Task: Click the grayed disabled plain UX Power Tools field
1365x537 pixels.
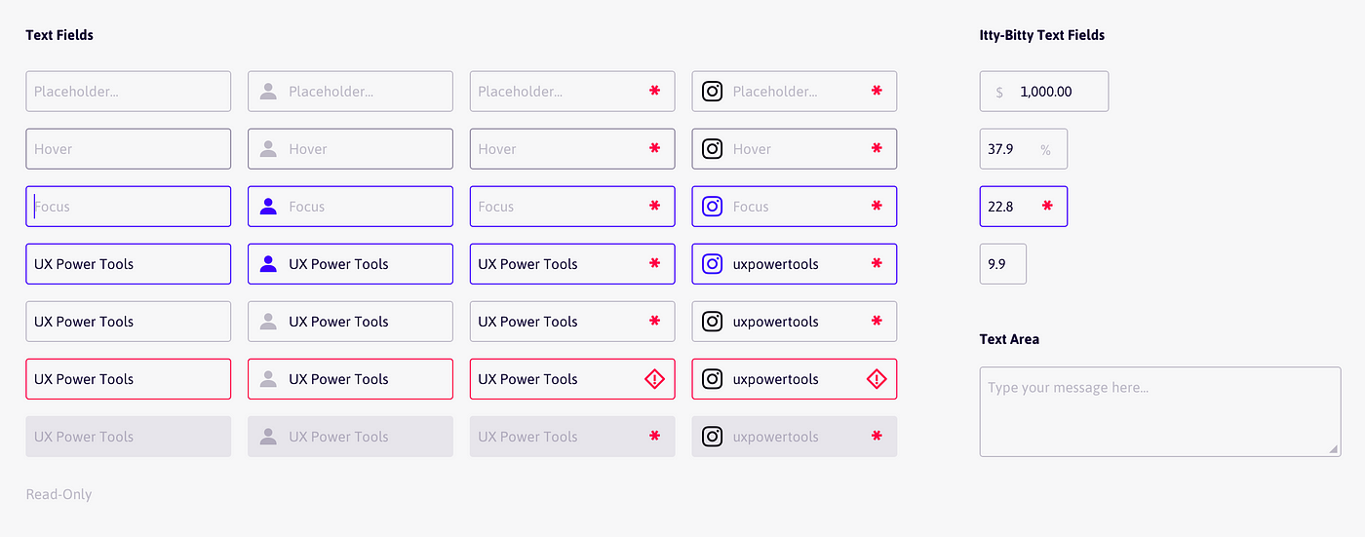Action: point(129,437)
